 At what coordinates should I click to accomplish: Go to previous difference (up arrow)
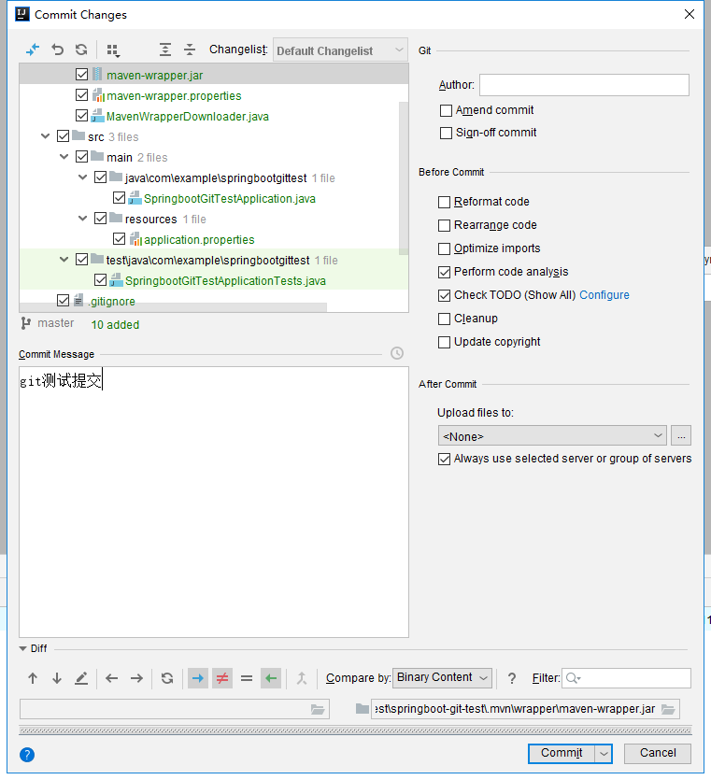(x=33, y=678)
